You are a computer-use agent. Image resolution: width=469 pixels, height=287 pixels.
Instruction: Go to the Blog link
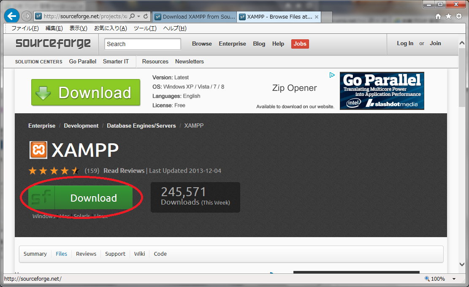pyautogui.click(x=259, y=44)
